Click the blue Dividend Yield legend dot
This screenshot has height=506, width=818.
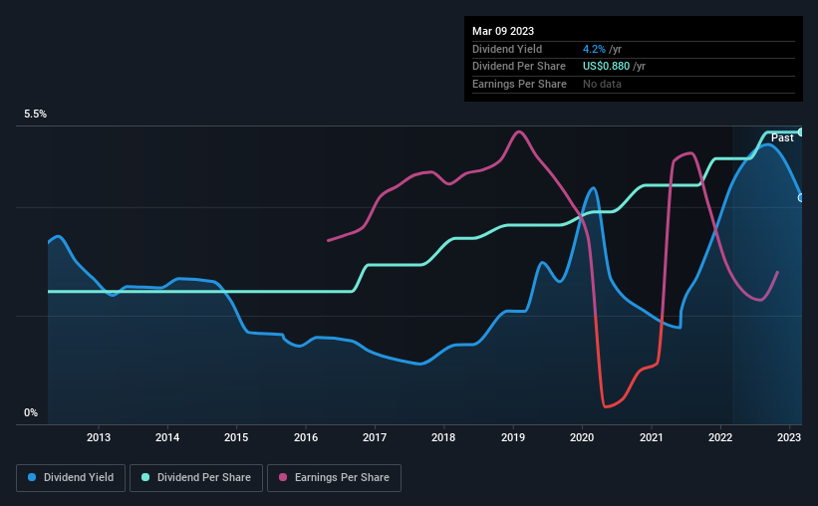[x=31, y=477]
